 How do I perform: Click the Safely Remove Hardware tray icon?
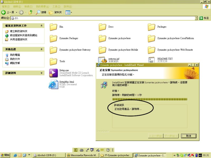(x=178, y=155)
